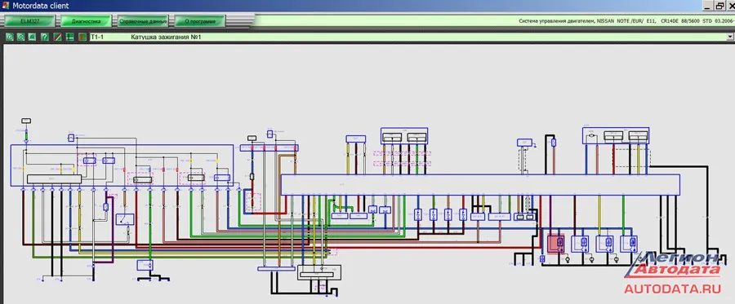
Task: Click the Motordata client title bar icon
Action: pos(5,6)
